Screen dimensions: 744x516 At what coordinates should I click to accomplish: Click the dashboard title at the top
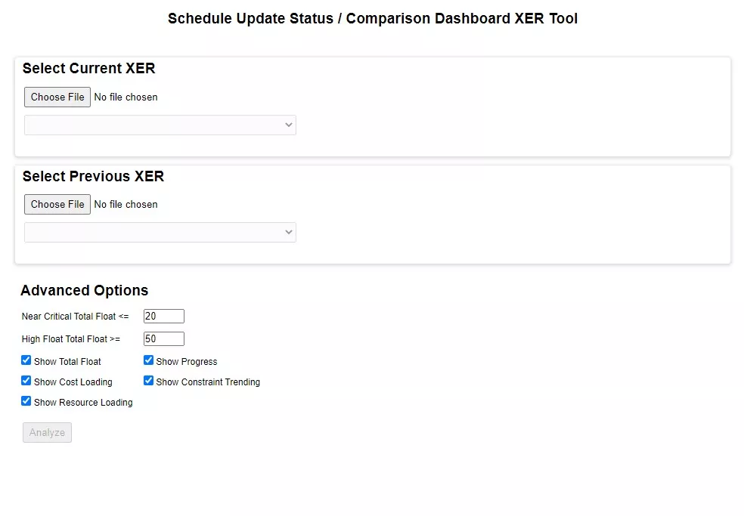click(x=372, y=18)
